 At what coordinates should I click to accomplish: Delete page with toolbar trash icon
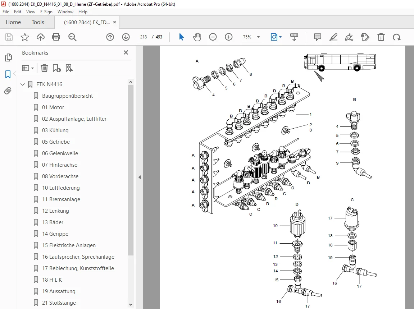coord(381,37)
